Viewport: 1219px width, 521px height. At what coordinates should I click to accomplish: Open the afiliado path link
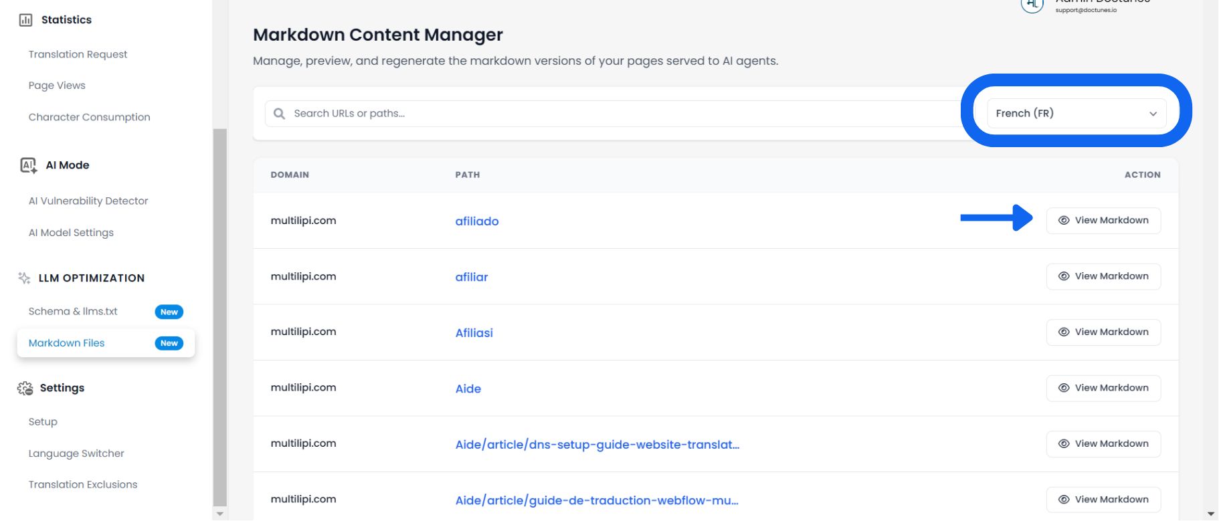coord(477,221)
